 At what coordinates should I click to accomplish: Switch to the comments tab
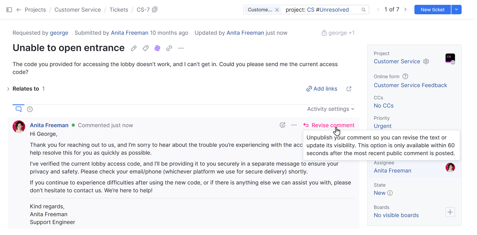click(18, 109)
